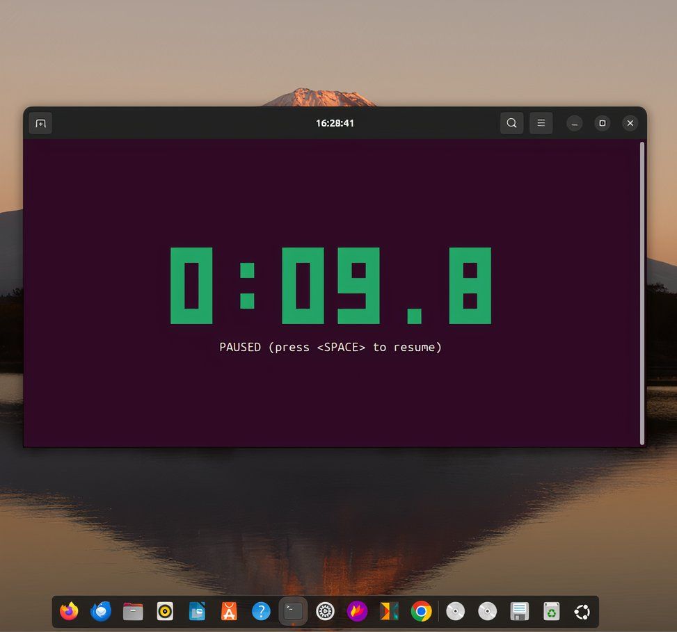
Task: Maximize the terminal window
Action: (603, 123)
